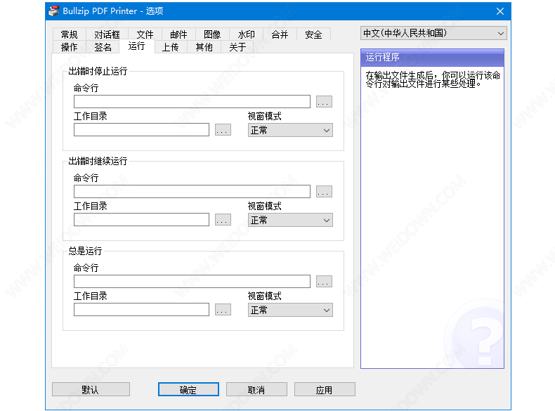Select the 操作 tab
The width and height of the screenshot is (555, 411).
click(69, 47)
